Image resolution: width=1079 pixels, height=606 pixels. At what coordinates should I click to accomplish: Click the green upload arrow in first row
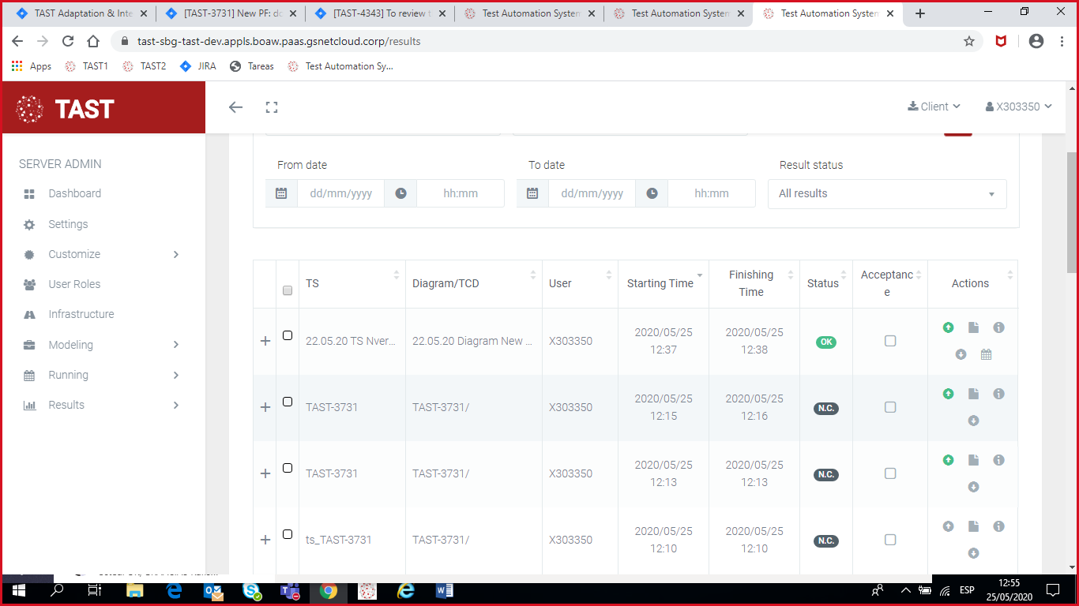pos(948,327)
